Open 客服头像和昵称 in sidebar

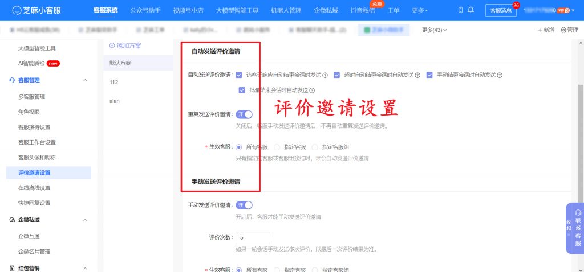click(x=37, y=158)
